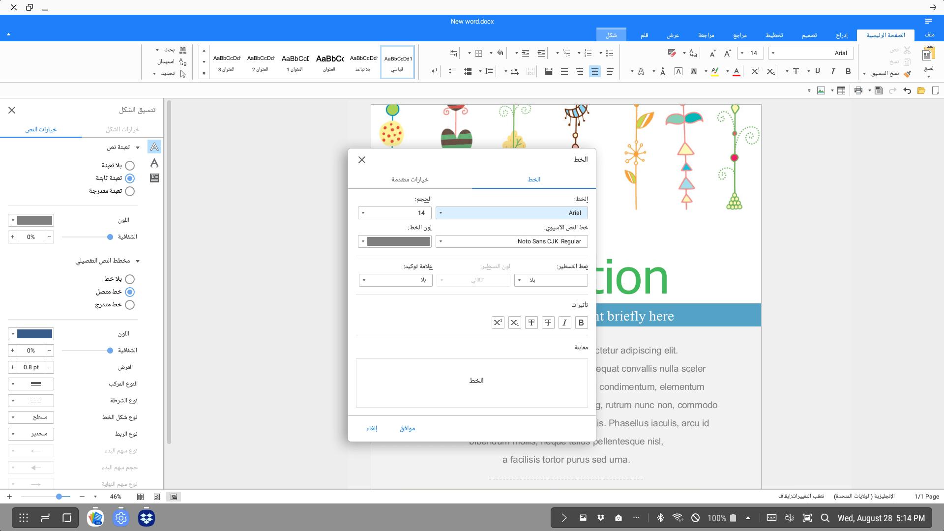
Task: Select بلا تعبئة radio option
Action: tap(130, 166)
